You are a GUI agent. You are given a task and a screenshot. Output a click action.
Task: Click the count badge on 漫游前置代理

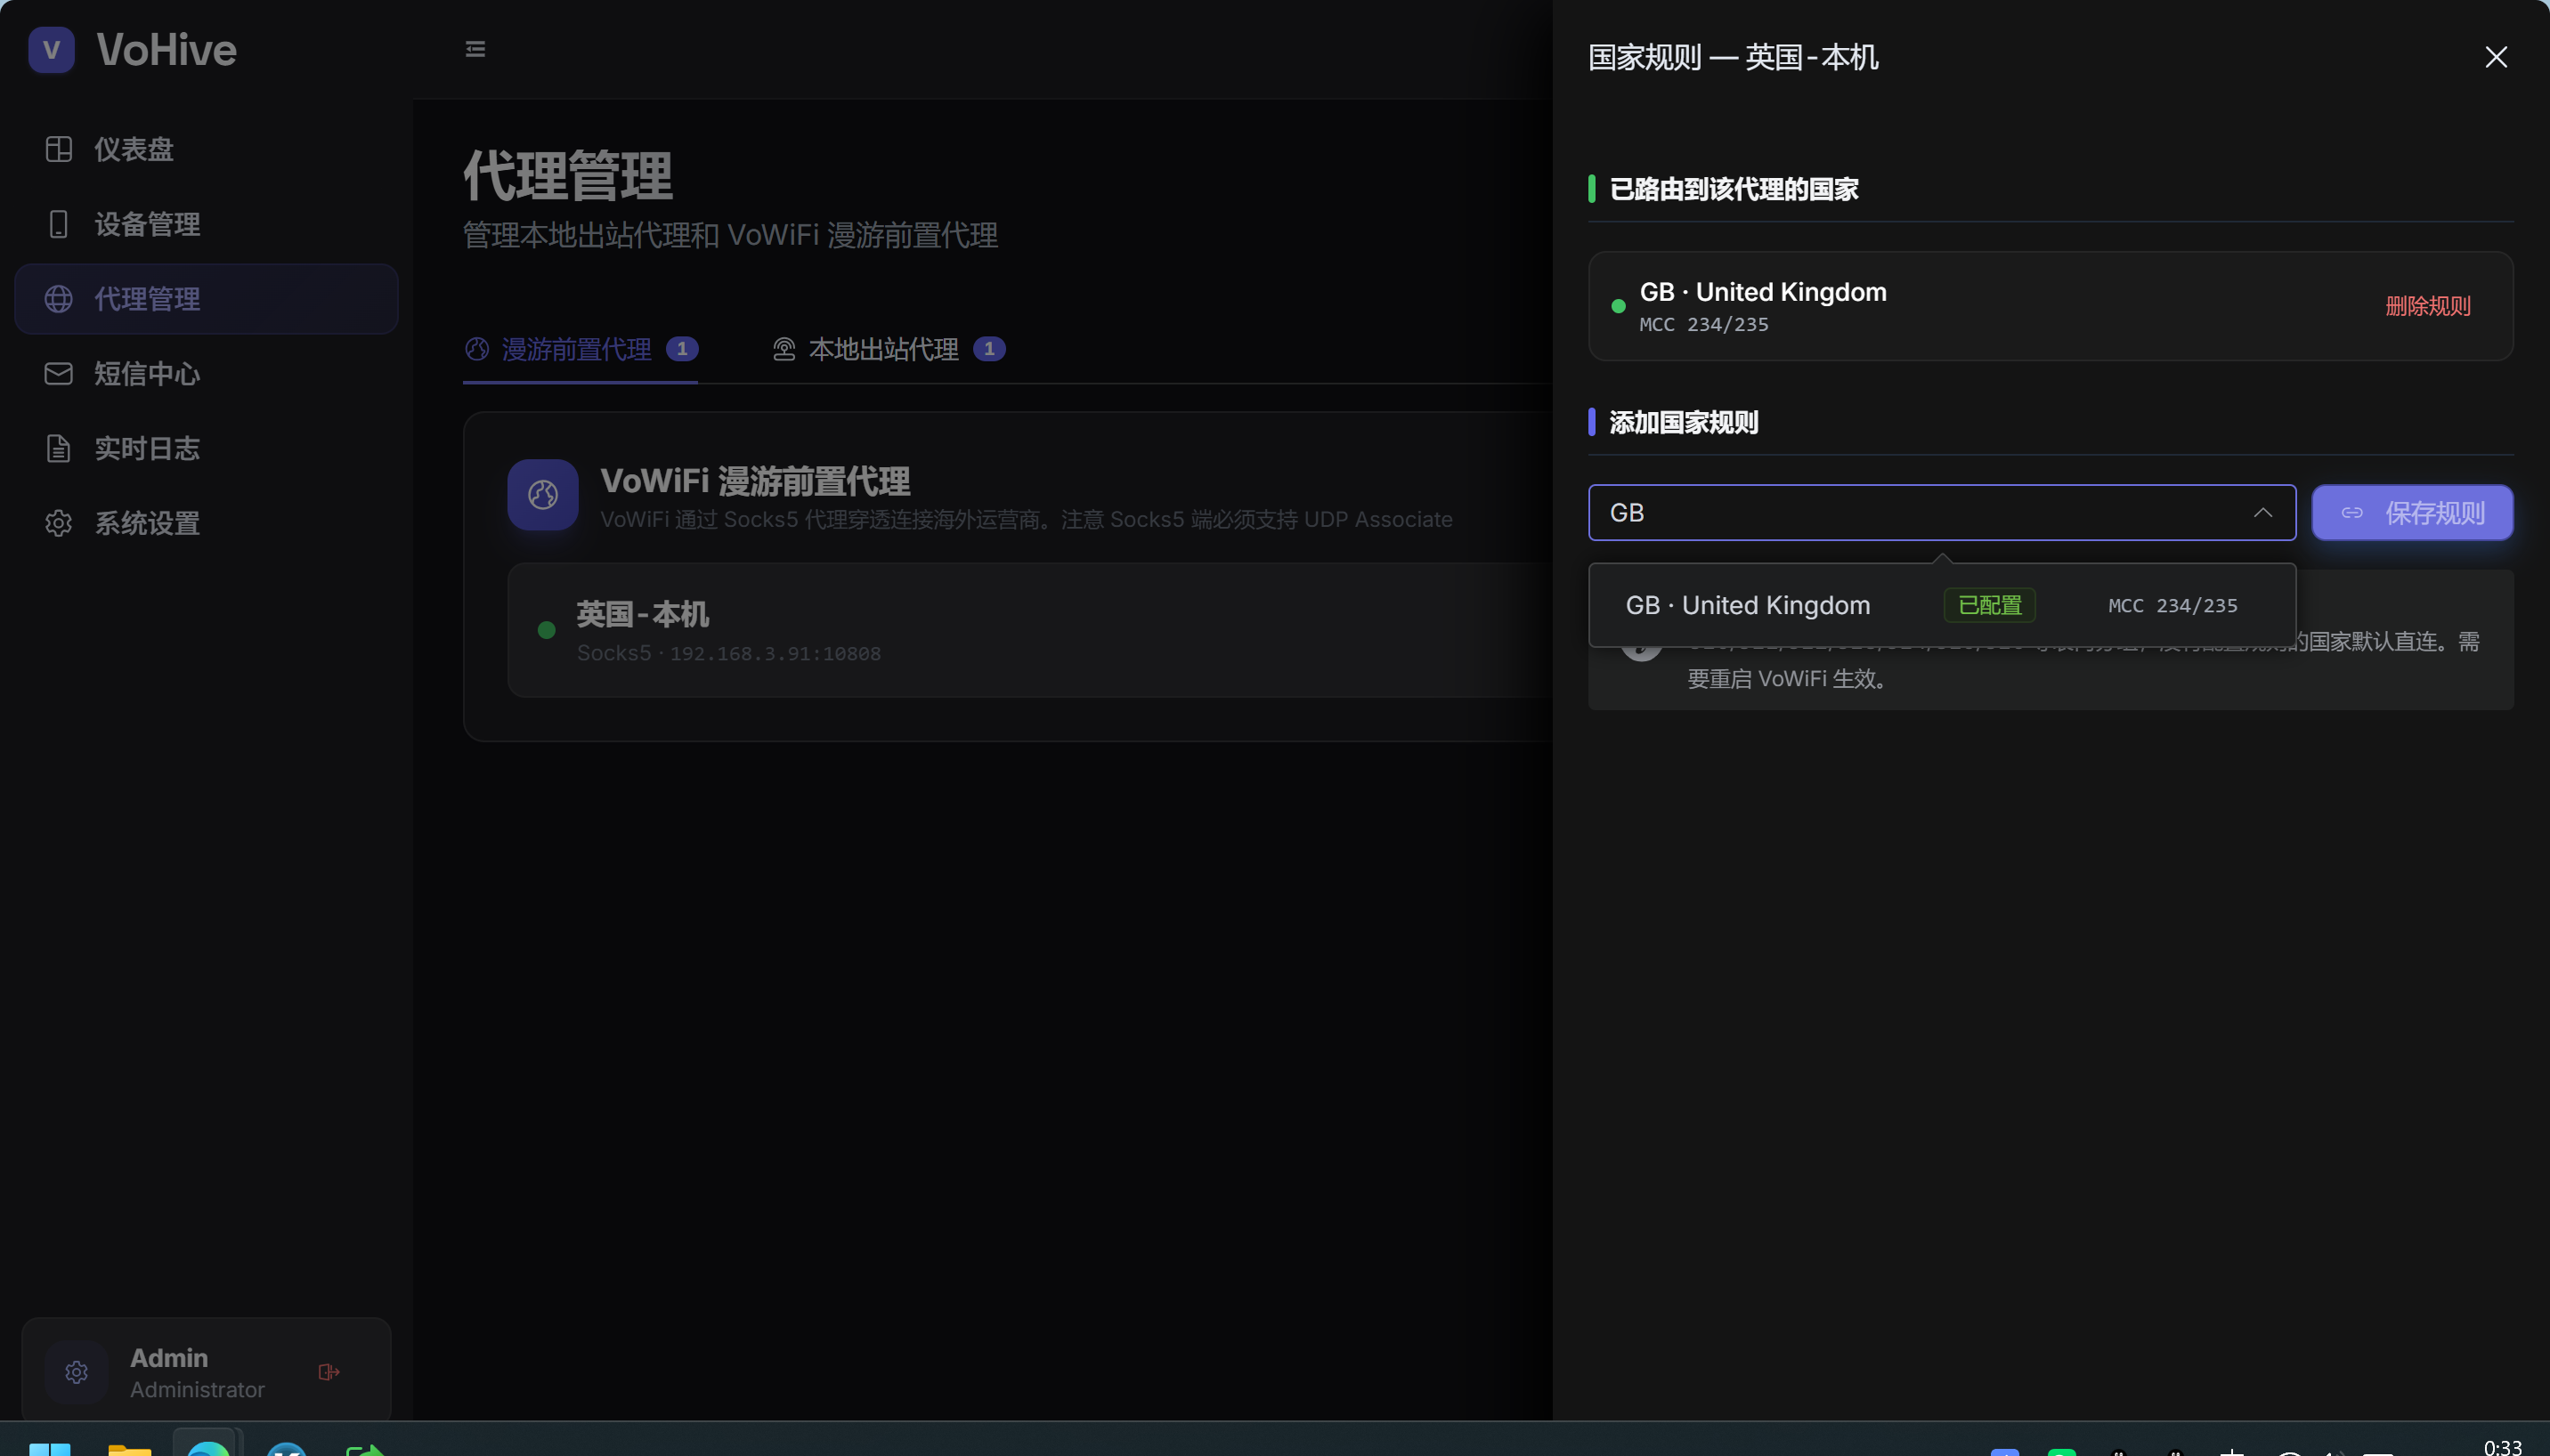click(x=682, y=349)
